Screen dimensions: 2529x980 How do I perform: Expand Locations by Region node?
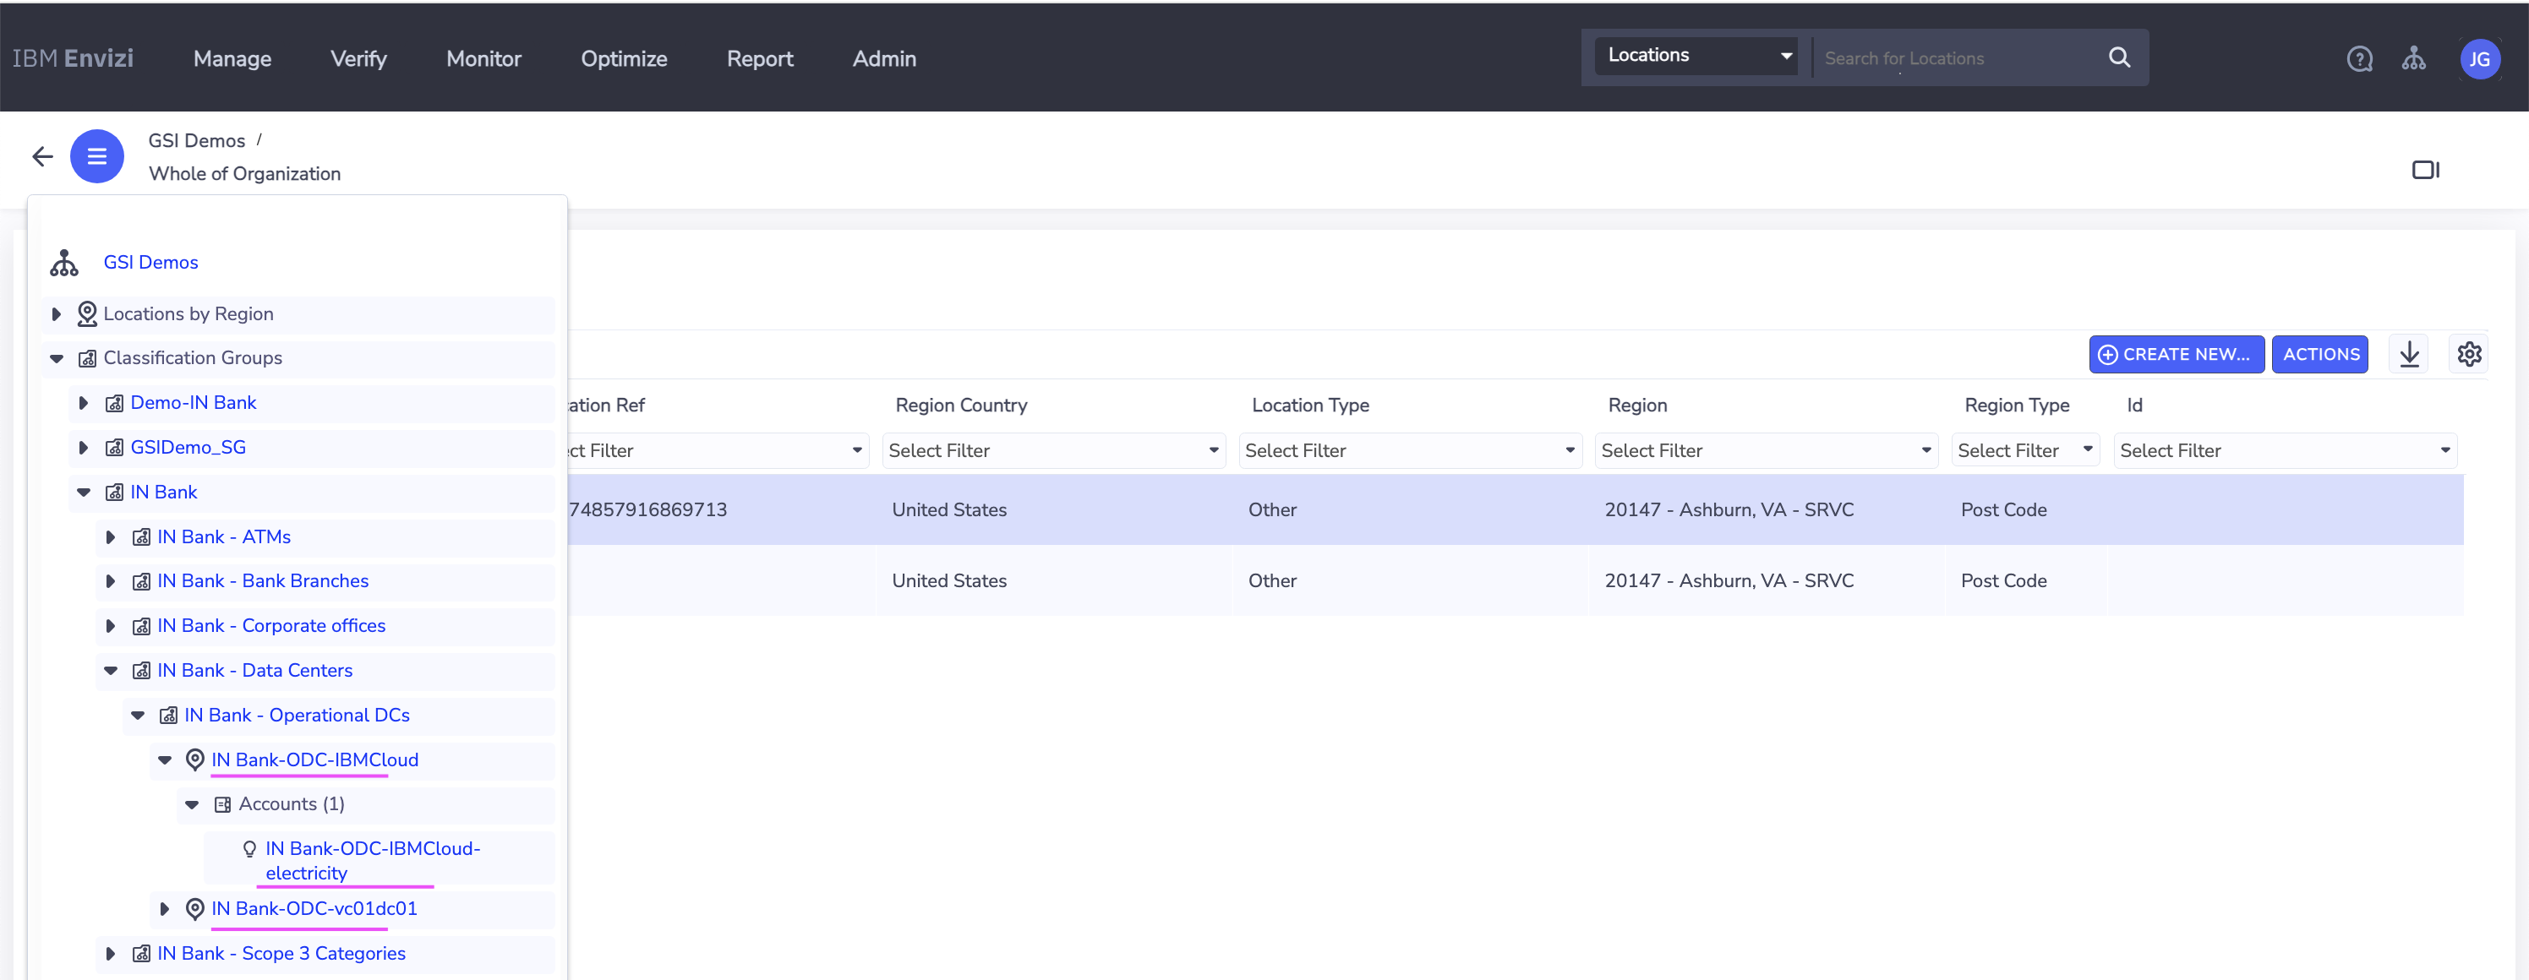click(x=56, y=314)
